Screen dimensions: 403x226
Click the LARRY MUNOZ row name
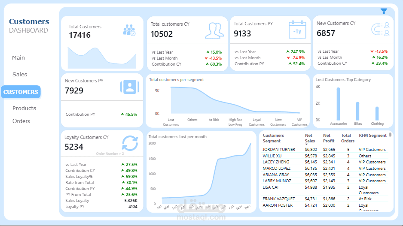pyautogui.click(x=277, y=181)
